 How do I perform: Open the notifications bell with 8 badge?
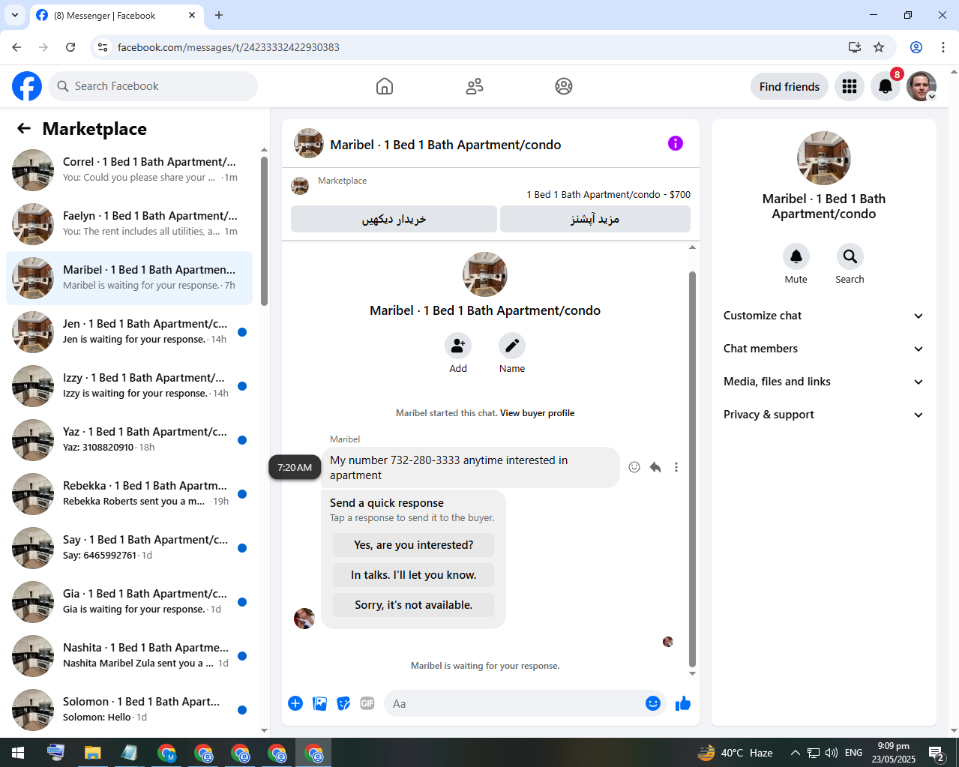tap(886, 86)
